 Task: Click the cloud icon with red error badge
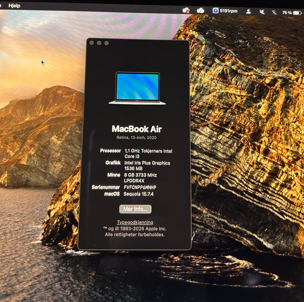pos(186,10)
